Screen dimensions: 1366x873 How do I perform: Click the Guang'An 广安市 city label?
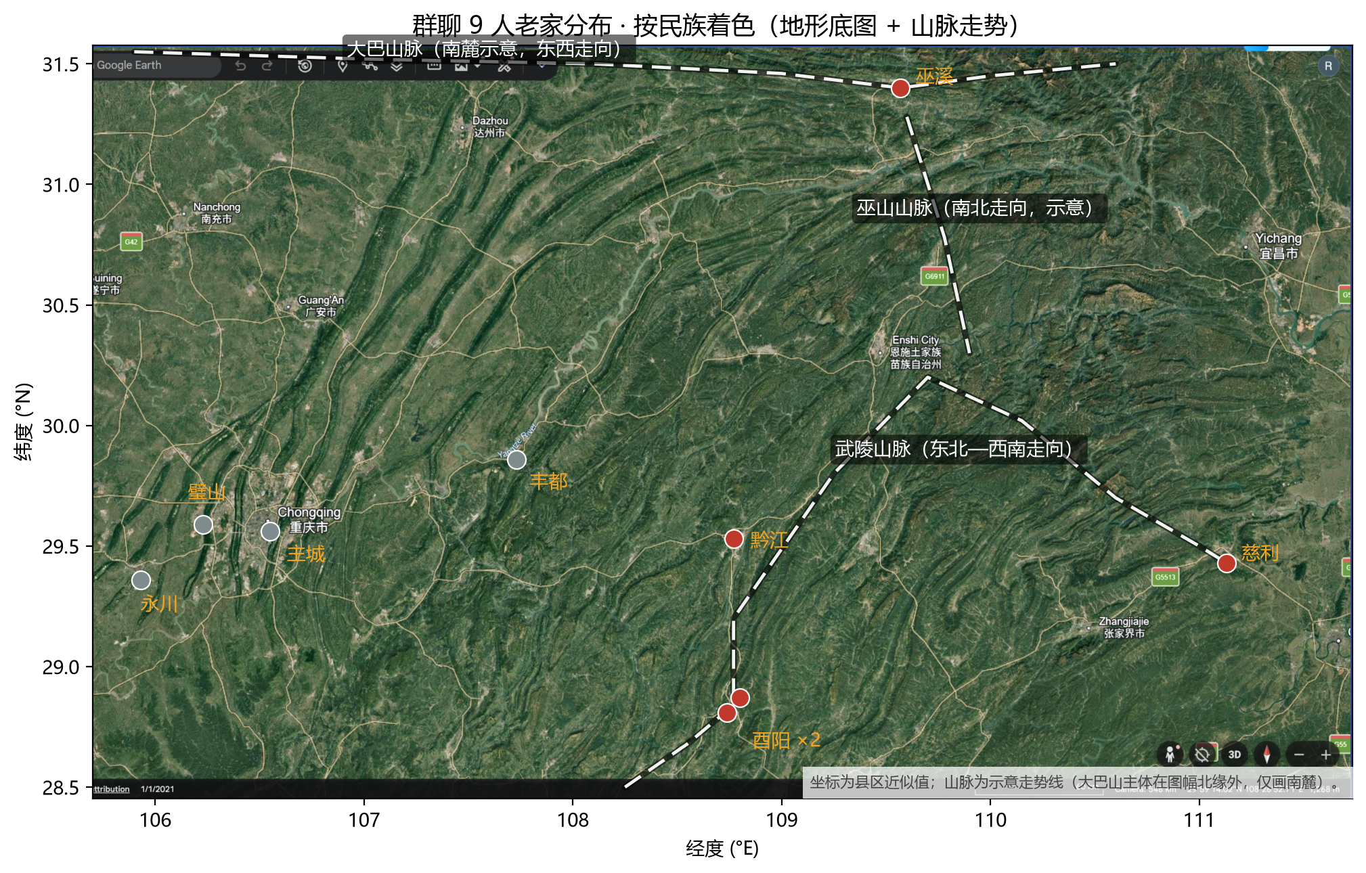(321, 306)
